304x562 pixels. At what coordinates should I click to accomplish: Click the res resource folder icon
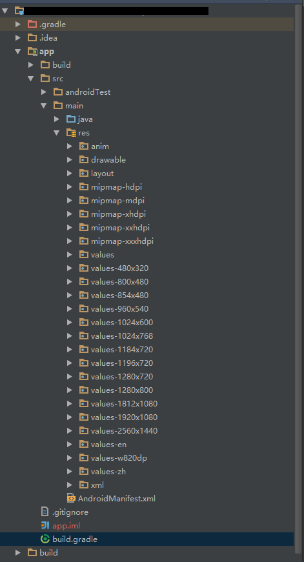coord(72,133)
